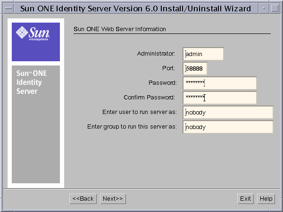Viewport: 283px width, 212px height.
Task: Click the user to run server field
Action: pyautogui.click(x=228, y=112)
